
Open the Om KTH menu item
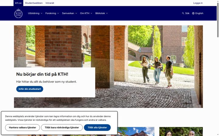tap(85, 13)
